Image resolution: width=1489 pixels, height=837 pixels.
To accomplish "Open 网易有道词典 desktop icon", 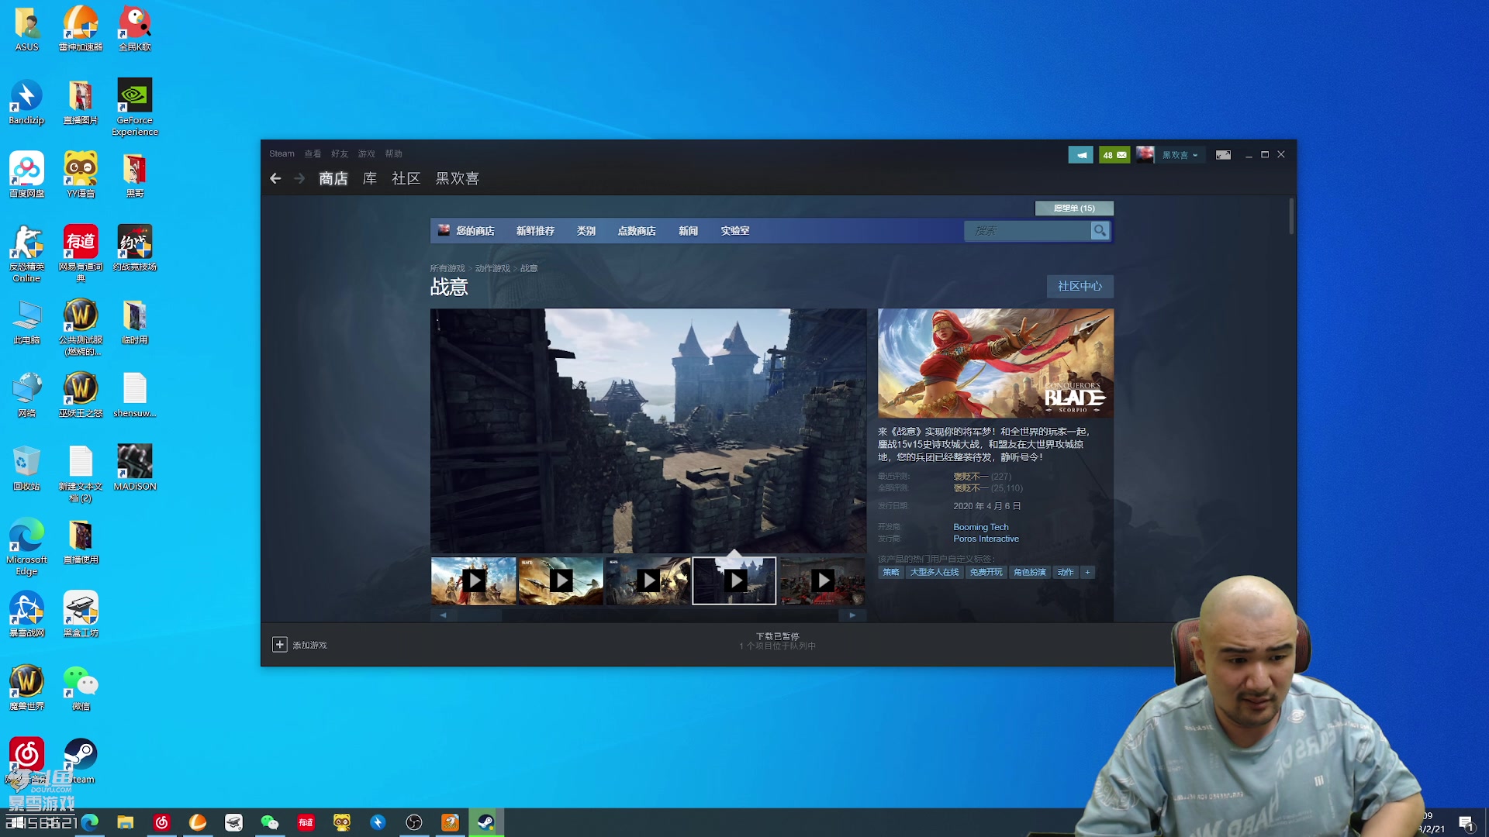I will click(81, 253).
